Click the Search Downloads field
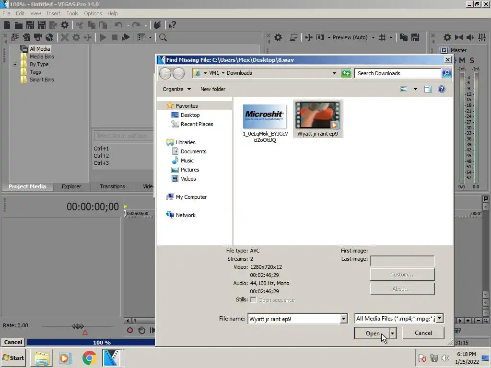Image resolution: width=491 pixels, height=368 pixels. pyautogui.click(x=397, y=73)
